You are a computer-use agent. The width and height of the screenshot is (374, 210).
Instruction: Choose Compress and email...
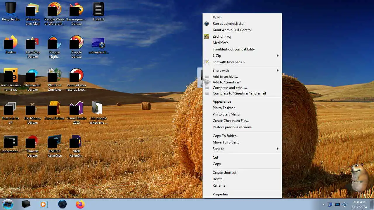pyautogui.click(x=242, y=88)
